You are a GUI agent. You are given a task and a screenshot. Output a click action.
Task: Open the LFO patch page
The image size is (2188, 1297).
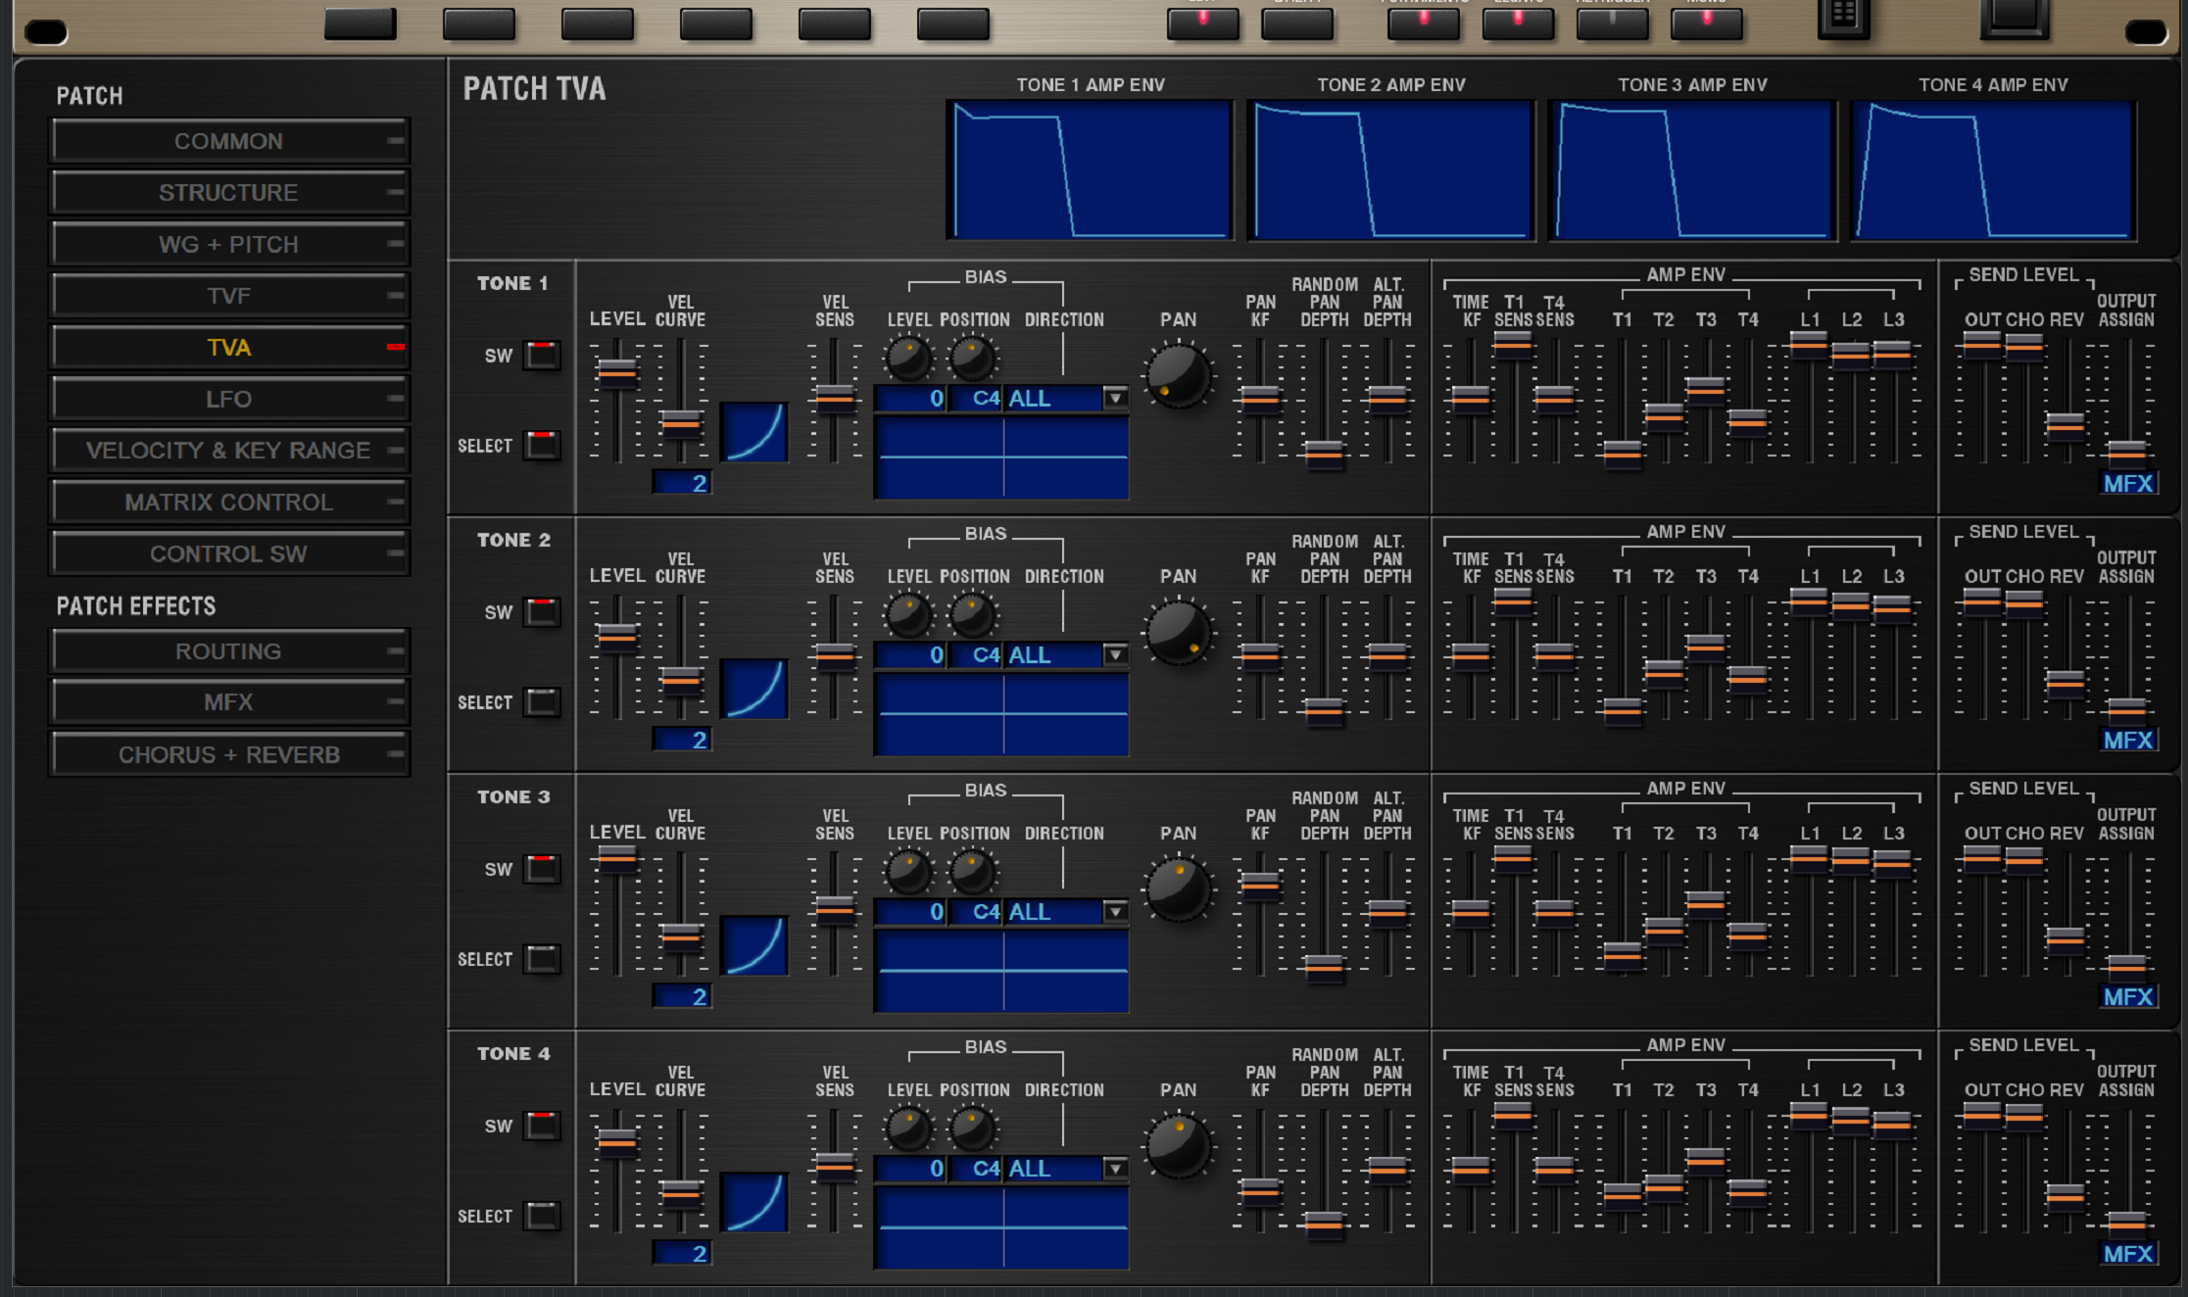point(228,399)
